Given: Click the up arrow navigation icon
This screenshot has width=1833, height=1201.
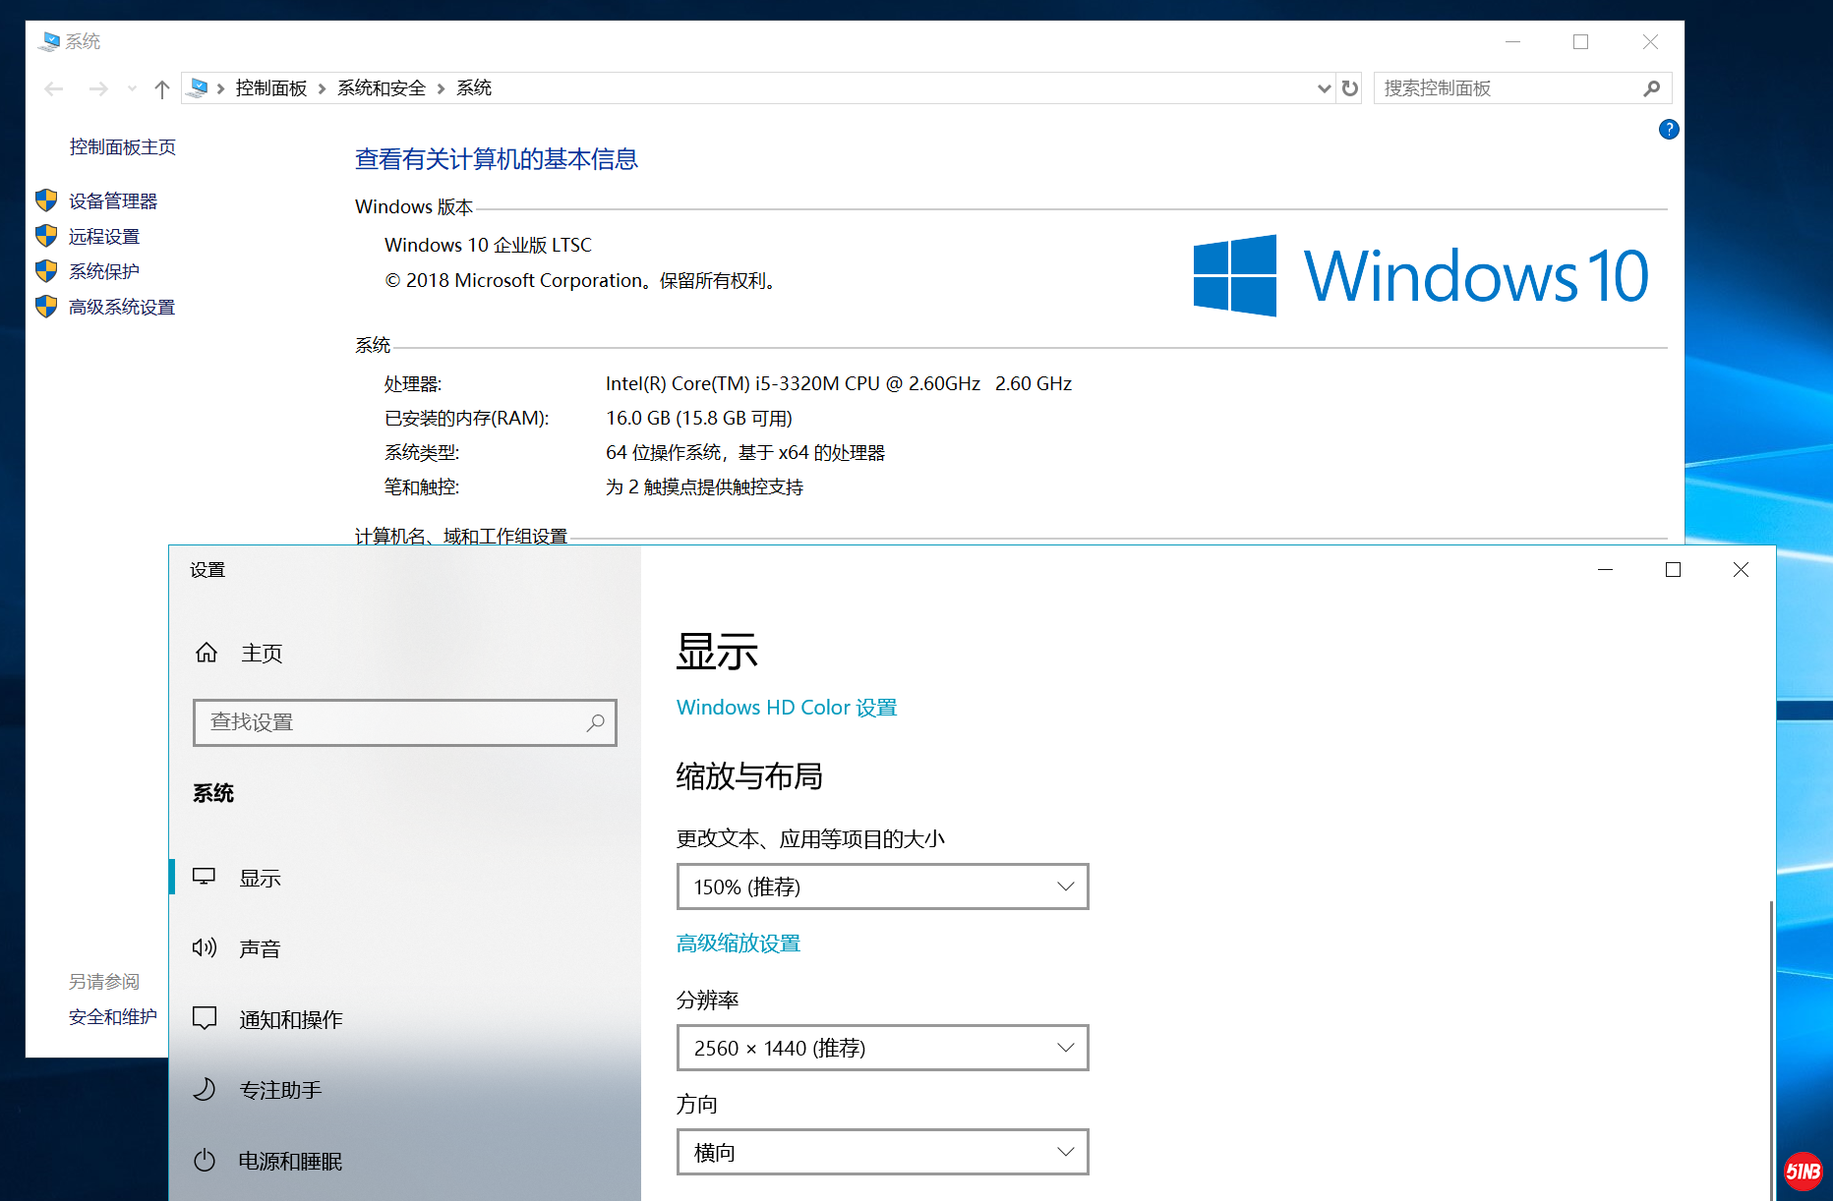Looking at the screenshot, I should 162,89.
